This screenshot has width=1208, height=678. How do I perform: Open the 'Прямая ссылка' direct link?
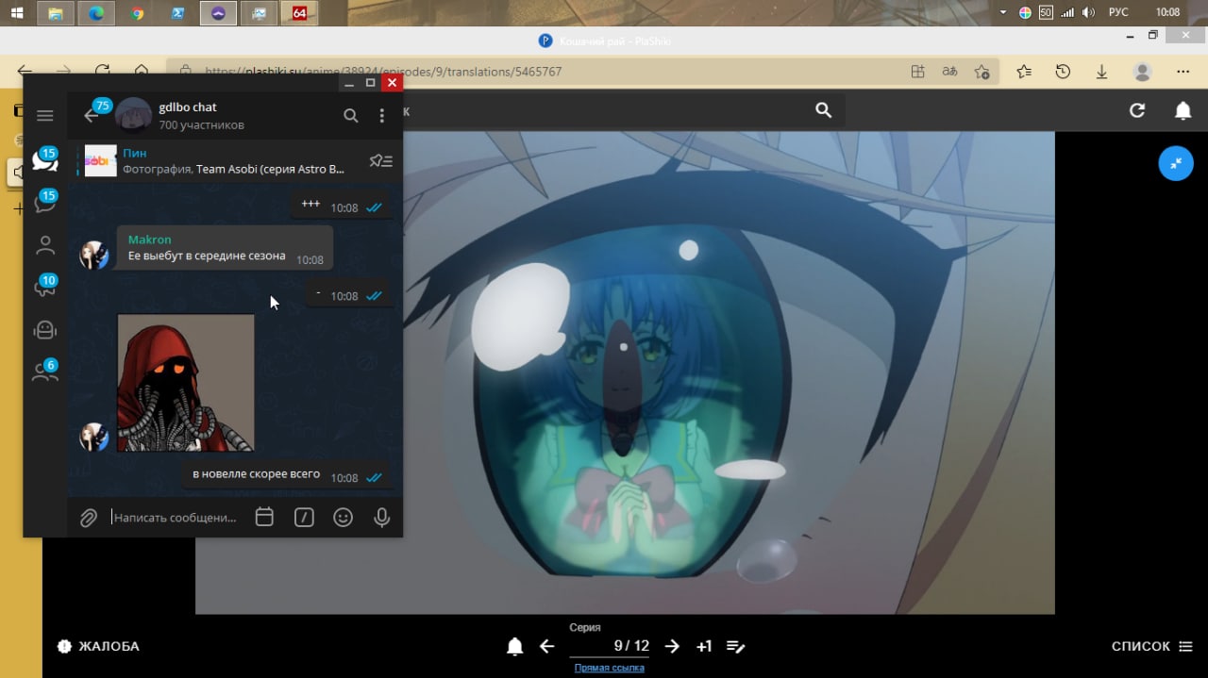tap(609, 668)
